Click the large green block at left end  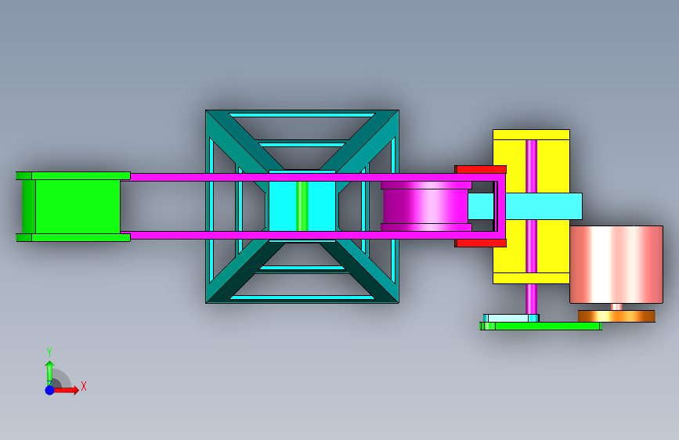[78, 207]
